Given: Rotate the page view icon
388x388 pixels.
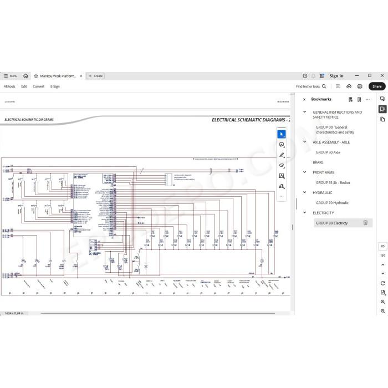Looking at the screenshot, I should 383,283.
